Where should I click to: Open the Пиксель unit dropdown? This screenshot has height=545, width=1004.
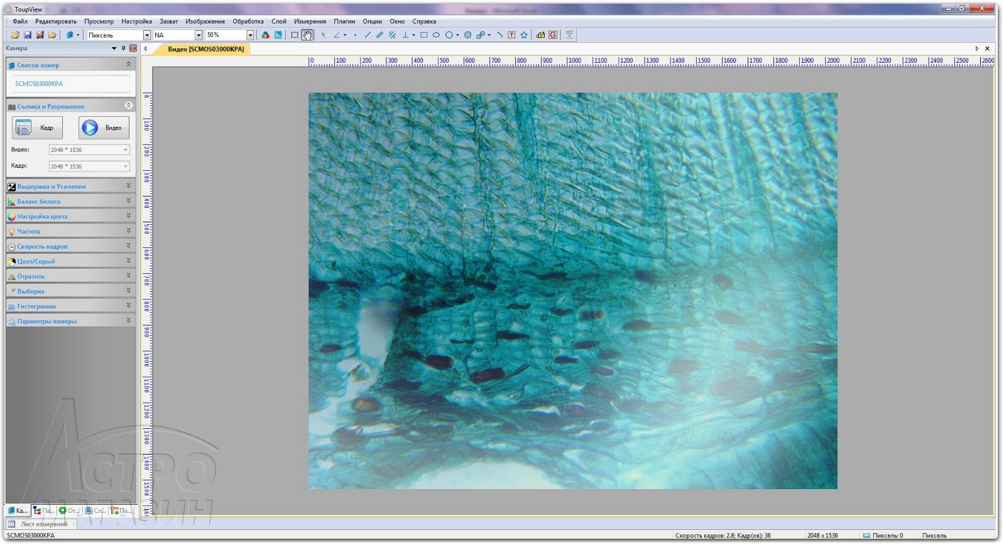pos(147,35)
